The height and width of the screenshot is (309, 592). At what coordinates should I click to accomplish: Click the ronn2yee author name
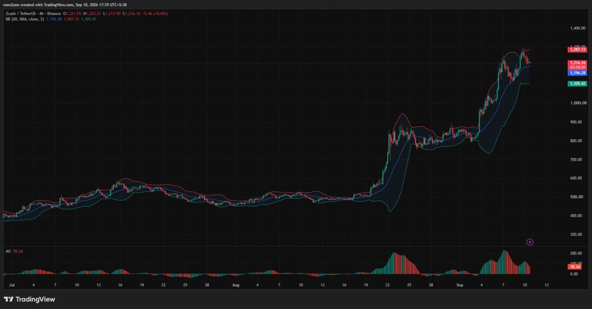(x=12, y=5)
